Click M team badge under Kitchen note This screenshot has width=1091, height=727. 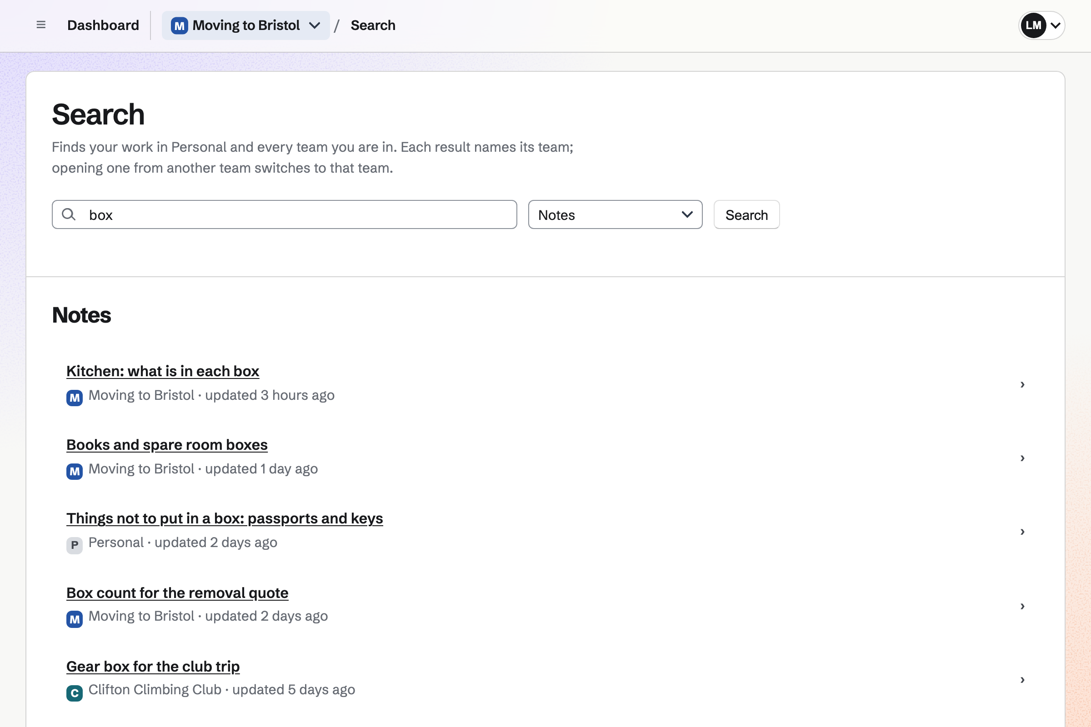click(x=74, y=398)
